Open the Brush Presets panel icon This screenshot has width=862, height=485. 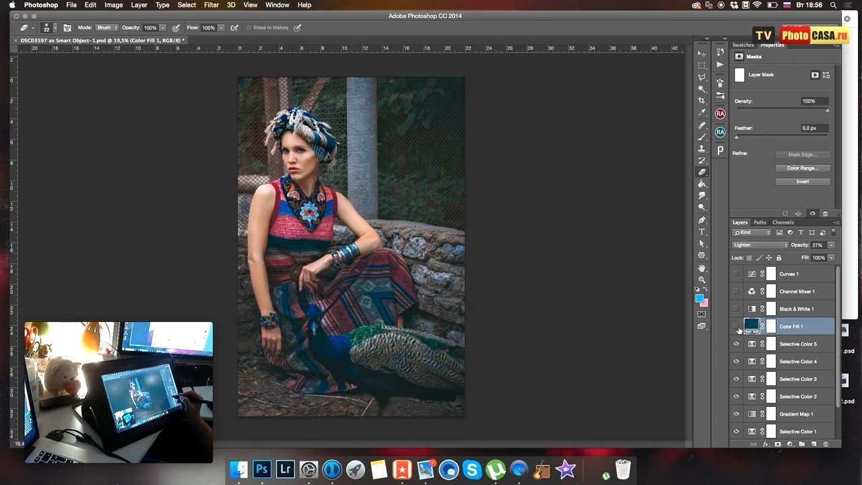720,96
